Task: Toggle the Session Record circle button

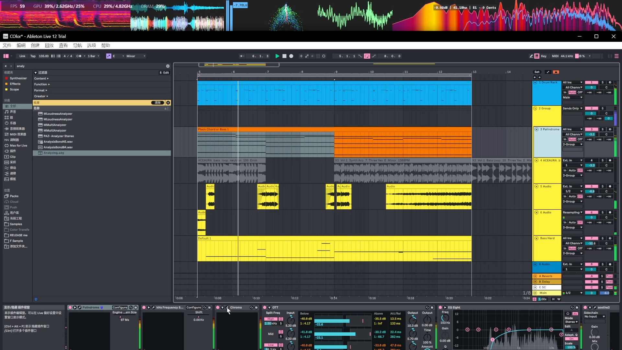Action: coord(324,56)
